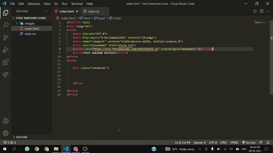Open notifications bell in status bar
Image resolution: width=273 pixels, height=153 pixels.
pos(268,142)
